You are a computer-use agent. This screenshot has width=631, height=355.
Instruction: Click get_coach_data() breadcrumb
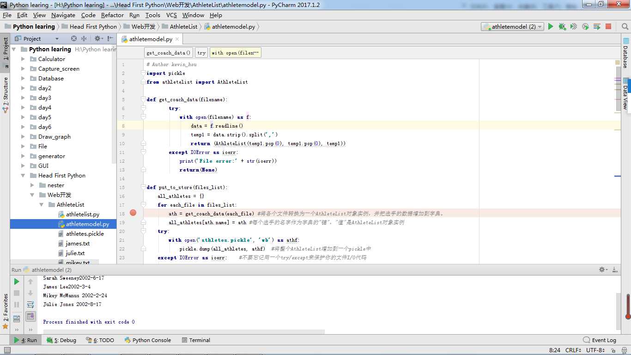click(169, 53)
